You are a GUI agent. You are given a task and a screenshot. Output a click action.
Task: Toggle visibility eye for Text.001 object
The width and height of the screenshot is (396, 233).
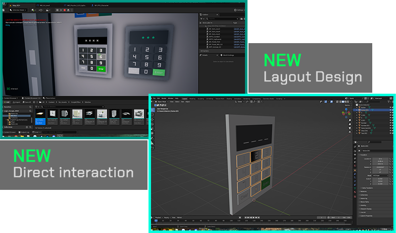[390, 133]
